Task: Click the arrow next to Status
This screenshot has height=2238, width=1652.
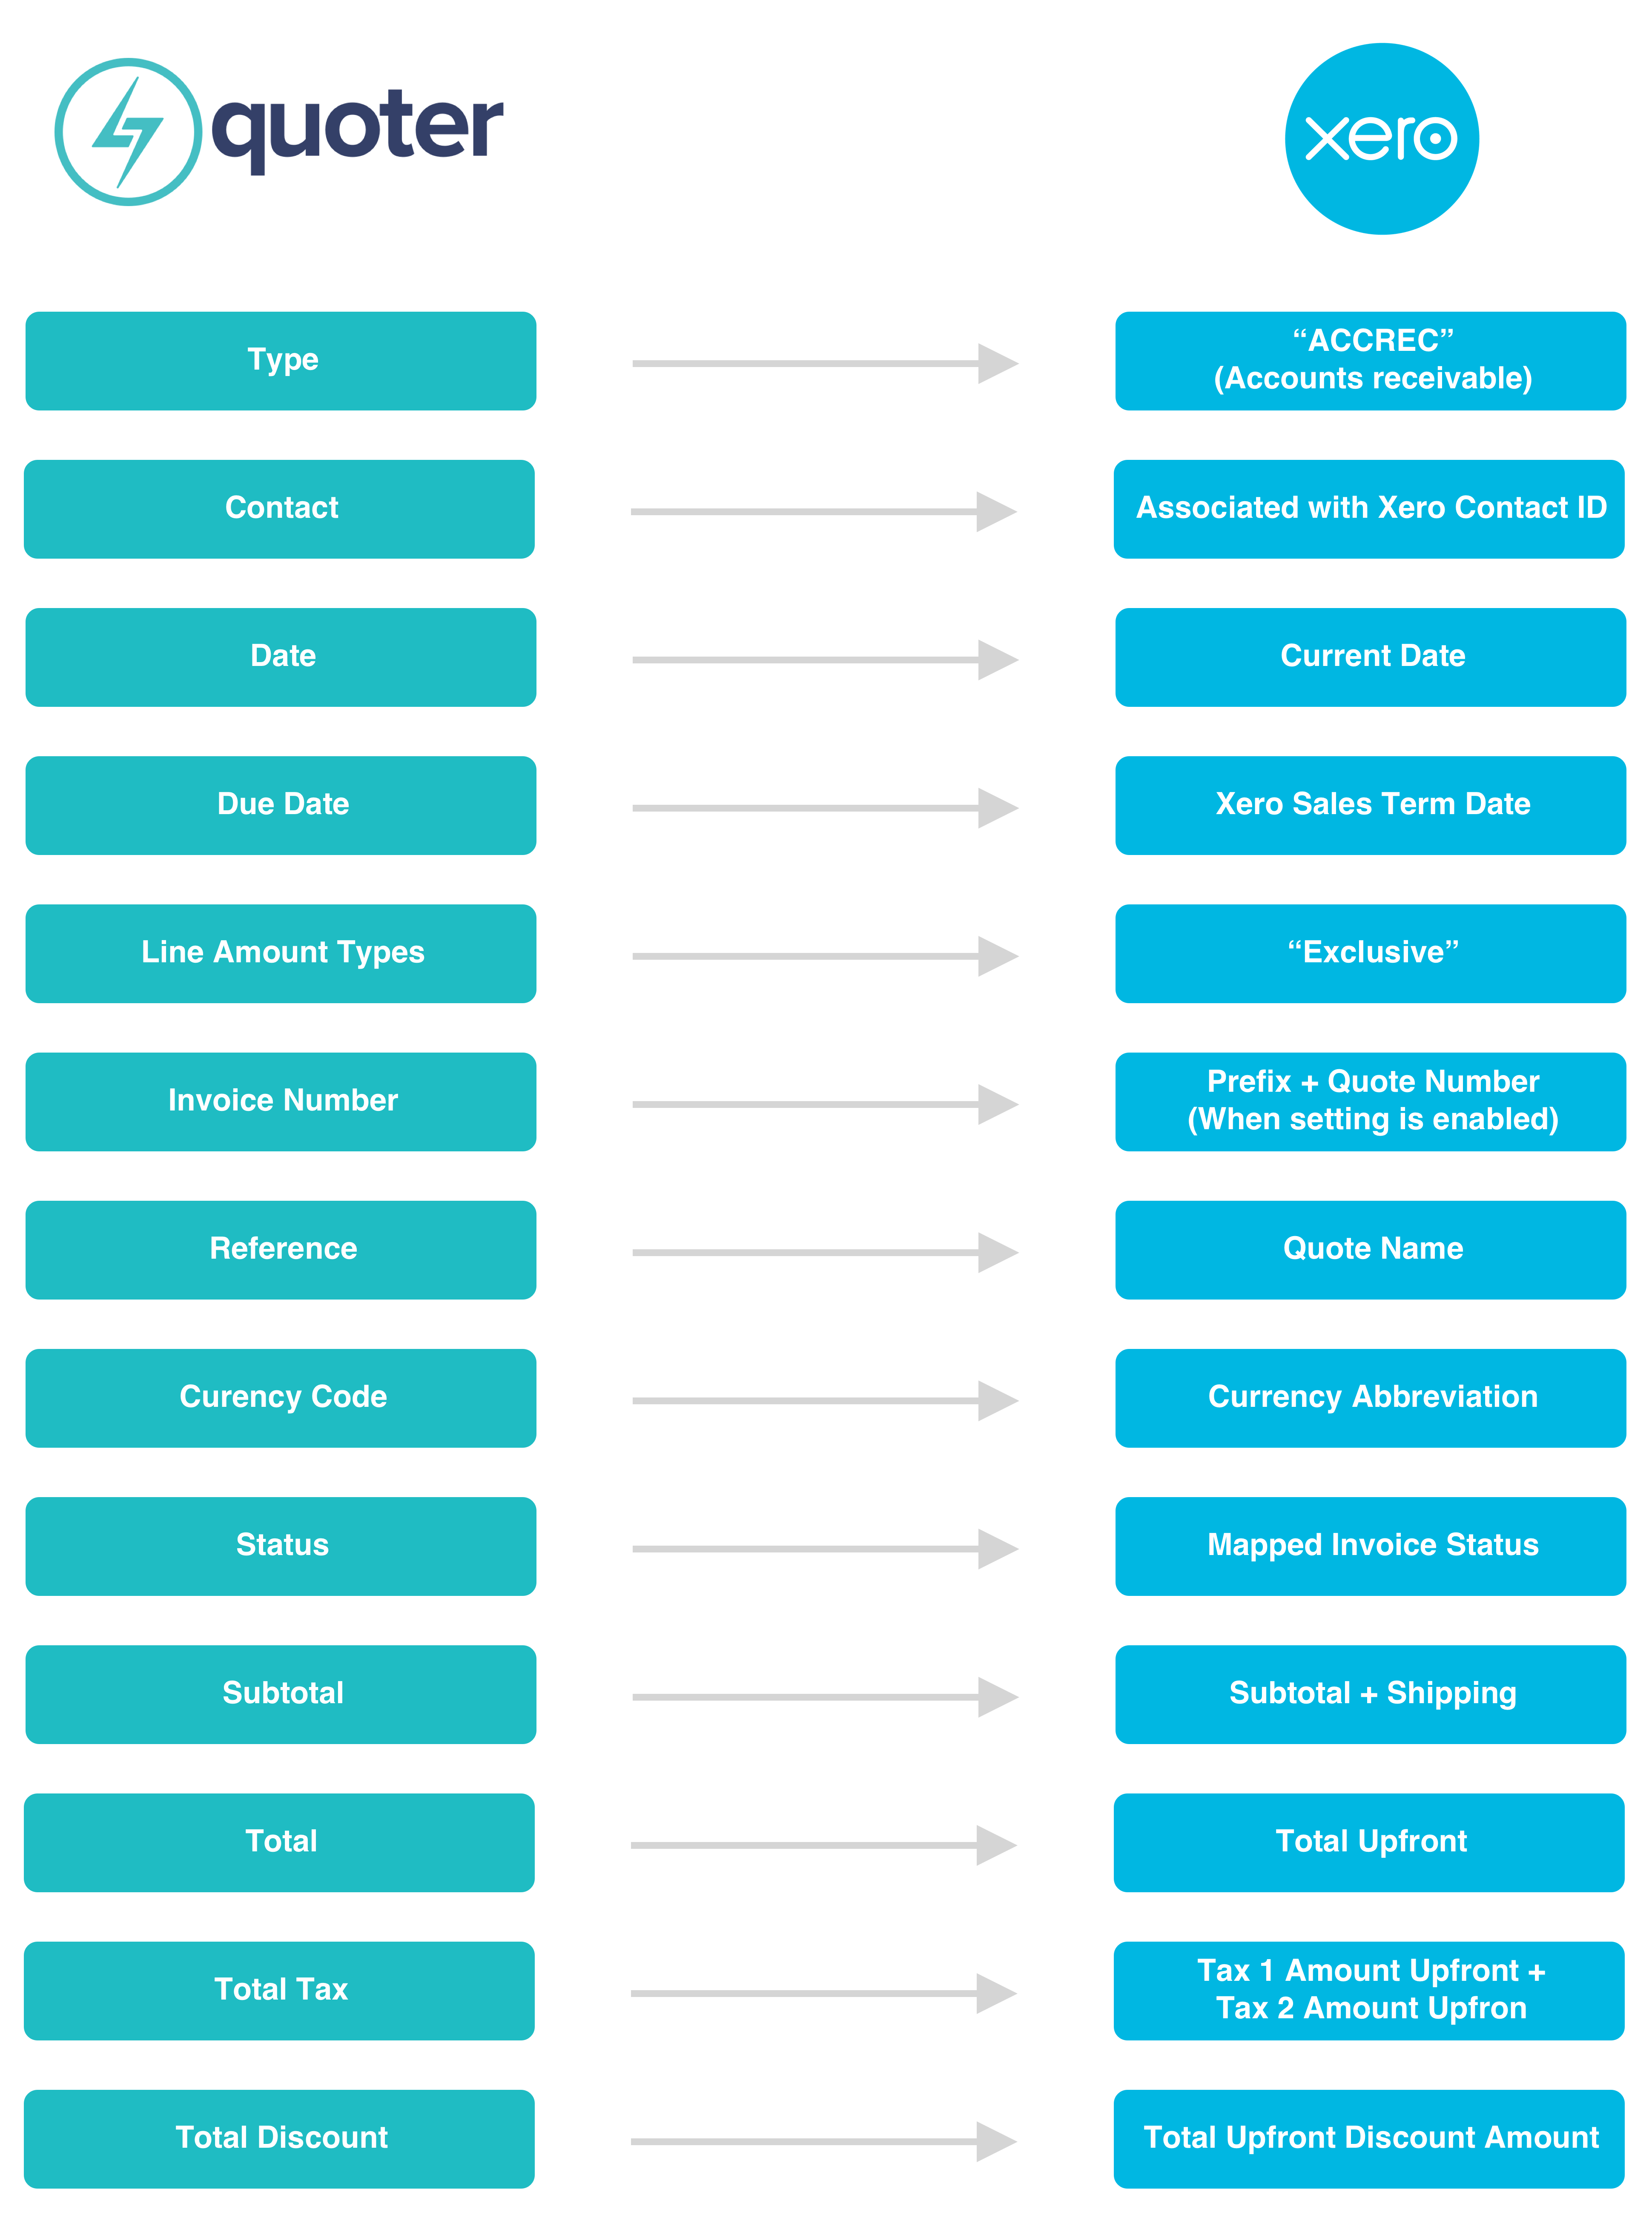Action: (825, 1549)
